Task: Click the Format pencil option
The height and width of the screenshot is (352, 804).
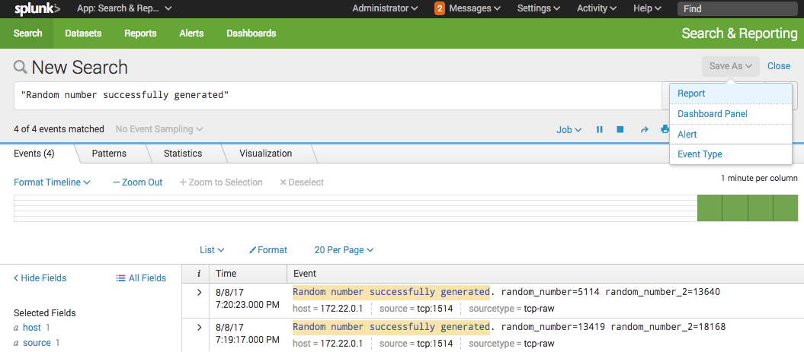Action: pos(268,250)
